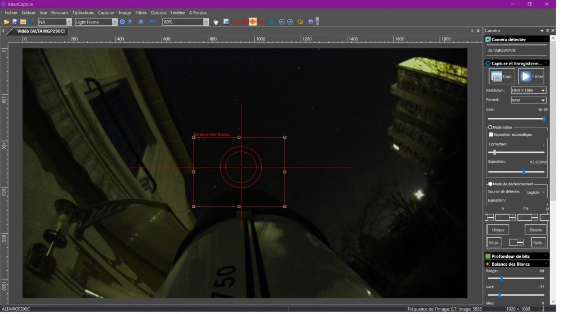563x314 pixels.
Task: Click the blue pause icon in the toolbar
Action: point(141,22)
